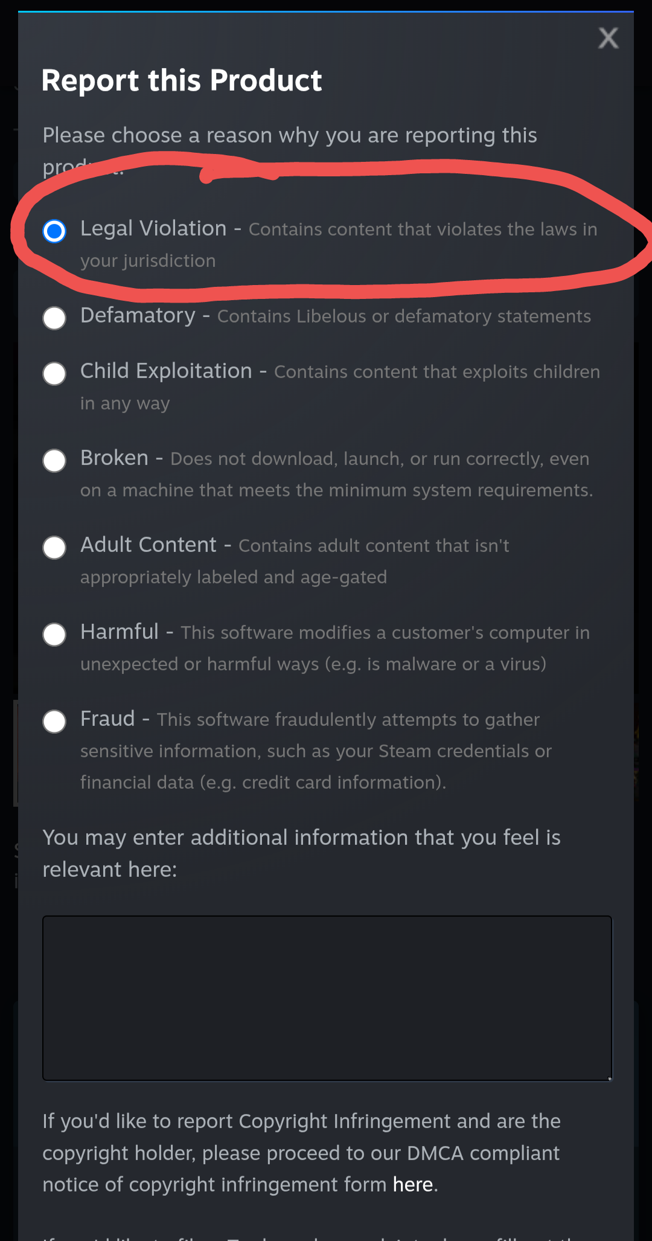The width and height of the screenshot is (652, 1241).
Task: Select the Harmful radio button
Action: point(54,634)
